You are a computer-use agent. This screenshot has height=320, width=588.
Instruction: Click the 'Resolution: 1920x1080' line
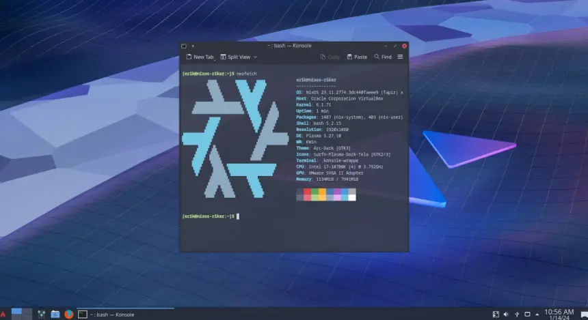coord(322,130)
